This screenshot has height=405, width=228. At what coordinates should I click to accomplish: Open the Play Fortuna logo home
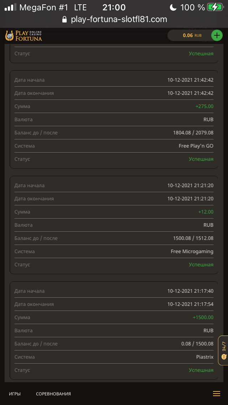click(x=24, y=35)
